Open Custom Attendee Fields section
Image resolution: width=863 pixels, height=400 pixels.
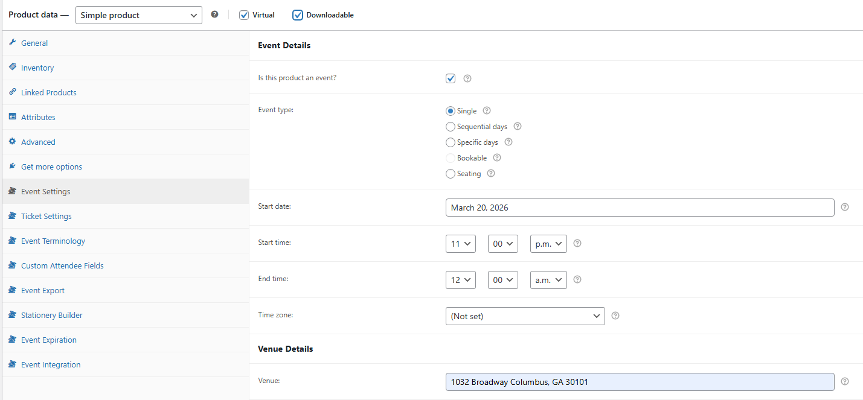pyautogui.click(x=126, y=265)
